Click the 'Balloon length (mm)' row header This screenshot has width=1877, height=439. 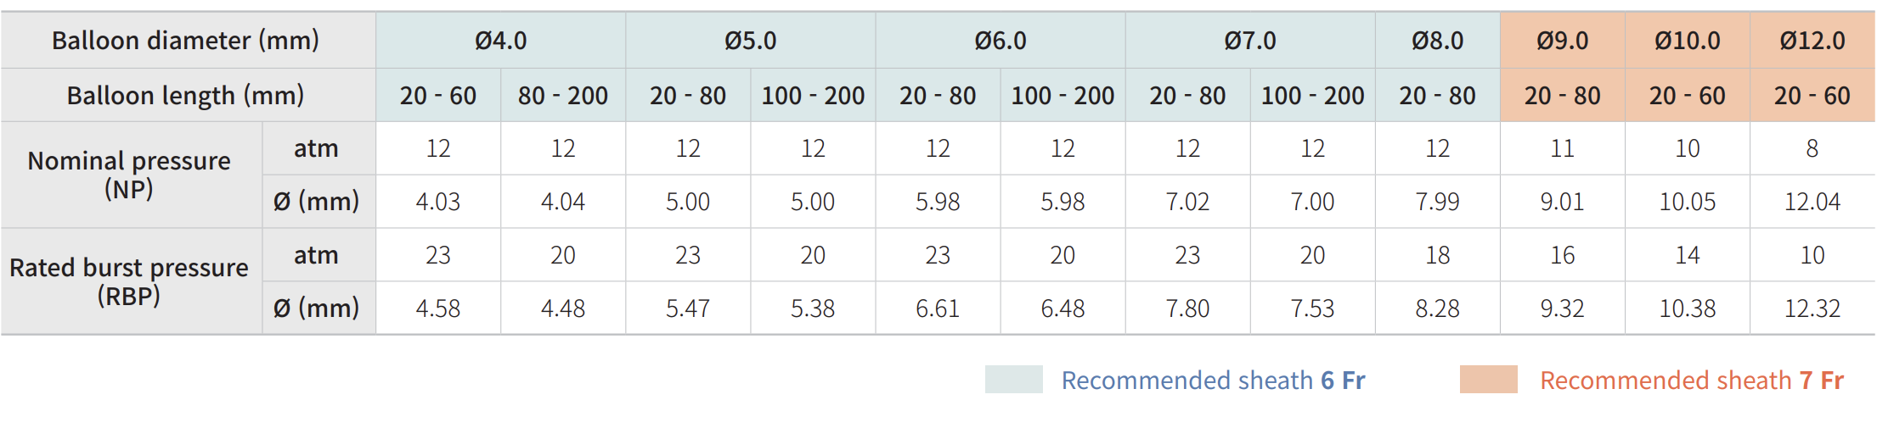pyautogui.click(x=185, y=96)
